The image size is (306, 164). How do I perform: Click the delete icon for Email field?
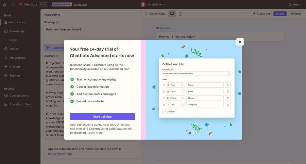(x=227, y=91)
